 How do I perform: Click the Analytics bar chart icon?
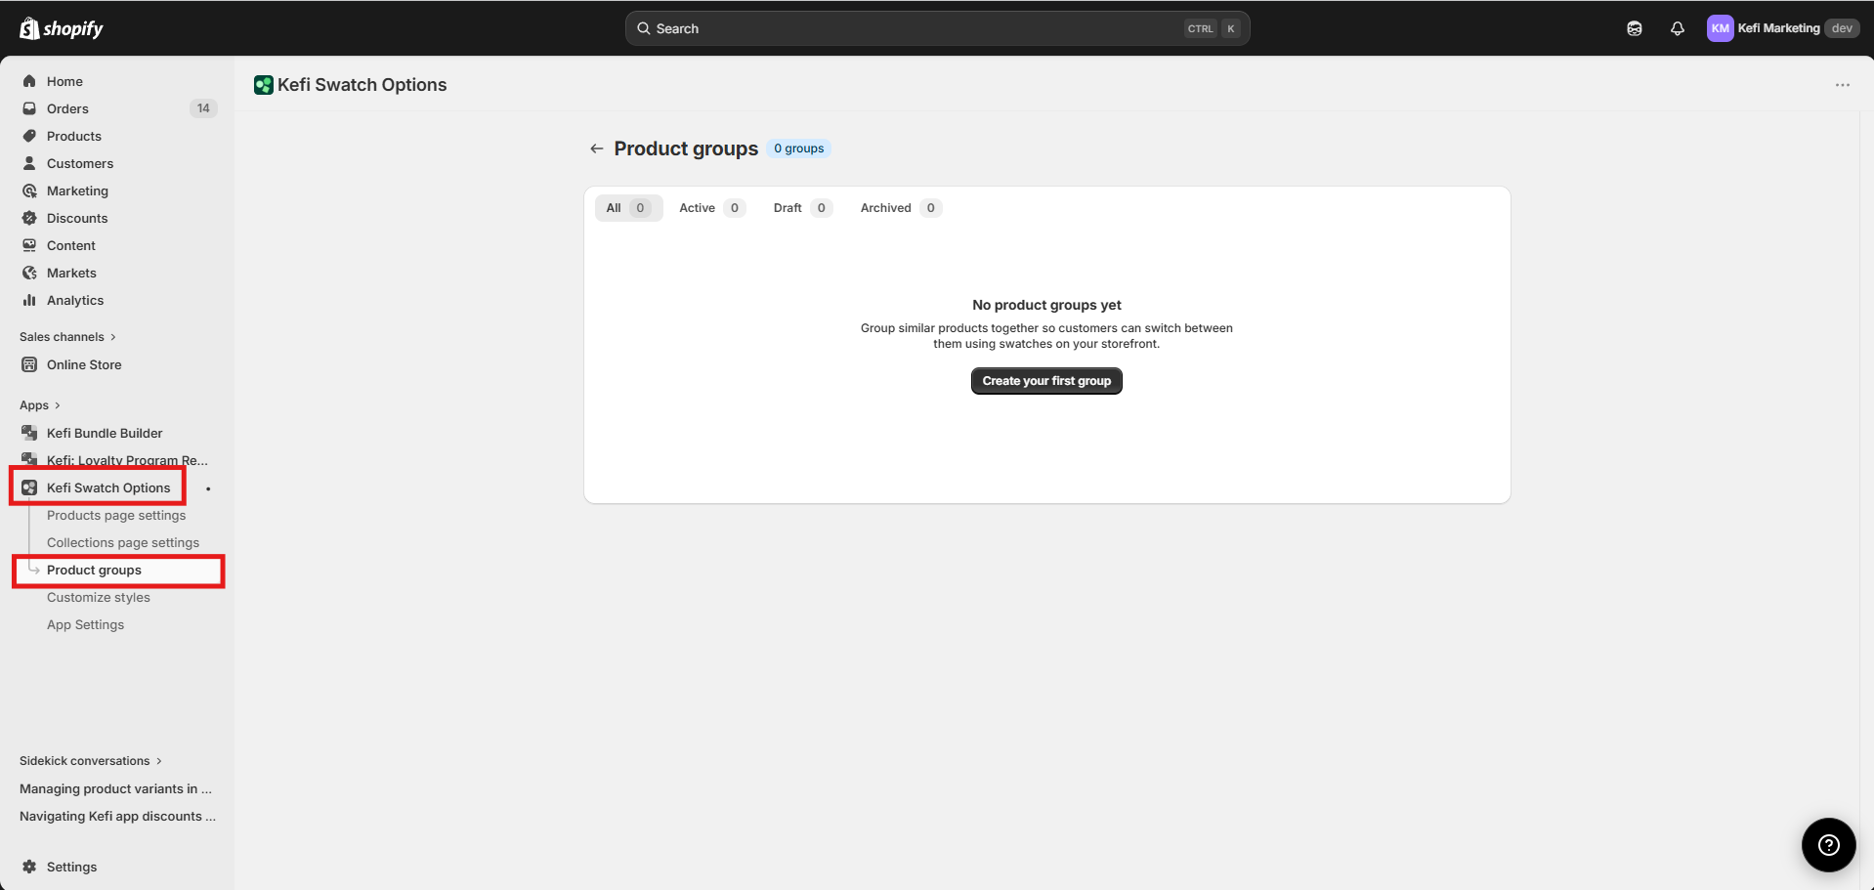coord(29,300)
